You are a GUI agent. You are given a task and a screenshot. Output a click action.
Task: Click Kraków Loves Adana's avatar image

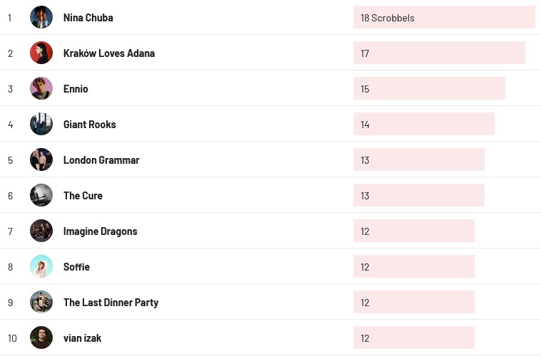[x=41, y=53]
